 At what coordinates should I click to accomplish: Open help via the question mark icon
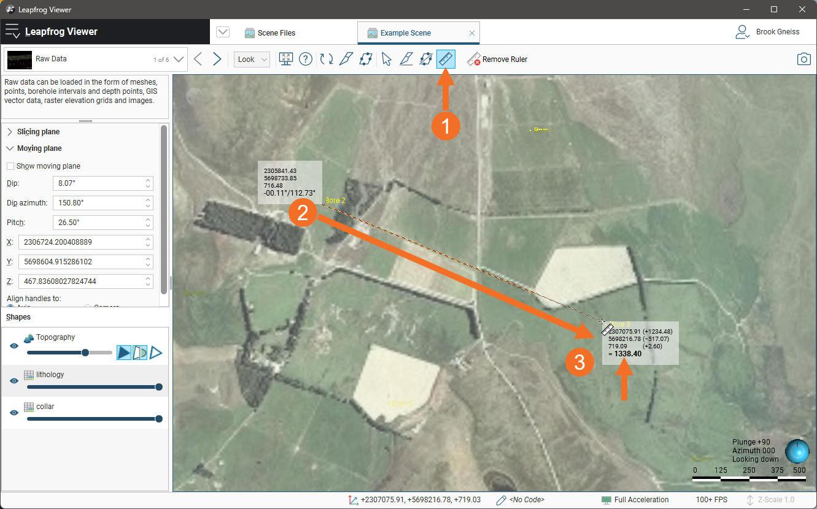point(306,59)
